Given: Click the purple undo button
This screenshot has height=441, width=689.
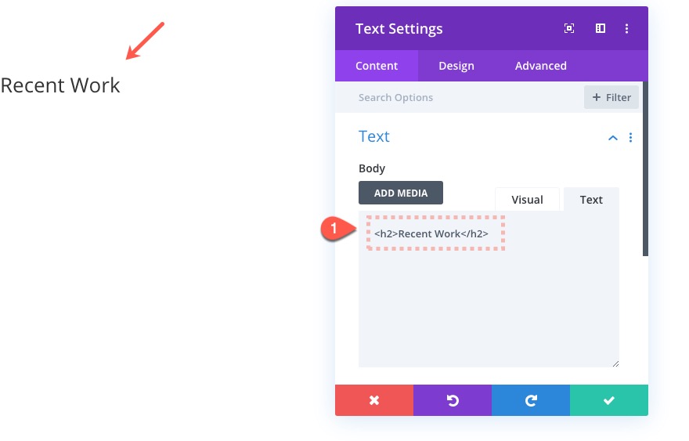Looking at the screenshot, I should 453,400.
